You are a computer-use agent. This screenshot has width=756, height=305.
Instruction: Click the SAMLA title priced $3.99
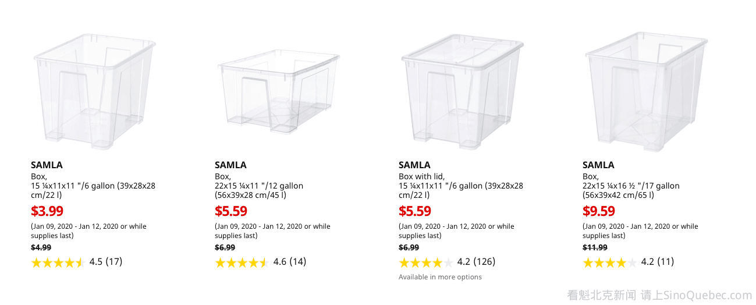click(47, 165)
